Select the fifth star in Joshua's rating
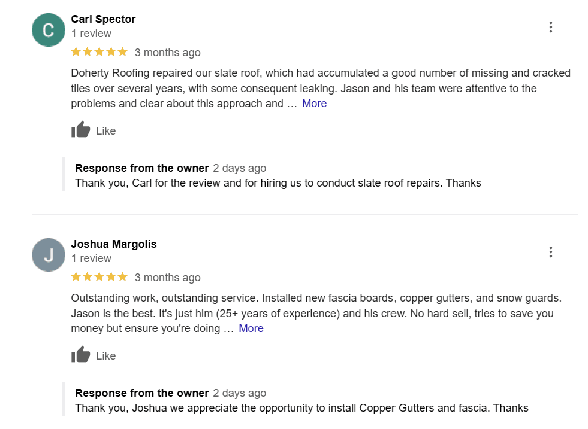588x429 pixels. [x=121, y=276]
